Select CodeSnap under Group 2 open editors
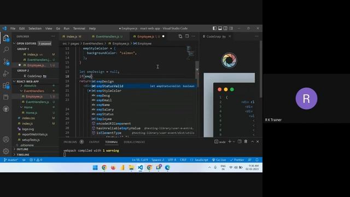This screenshot has height=197, width=350. tap(34, 76)
